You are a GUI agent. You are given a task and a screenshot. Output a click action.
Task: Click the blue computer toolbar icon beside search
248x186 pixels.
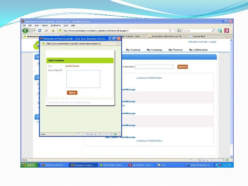[x=220, y=31]
